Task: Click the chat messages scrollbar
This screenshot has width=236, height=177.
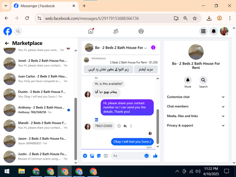Action: [158, 126]
